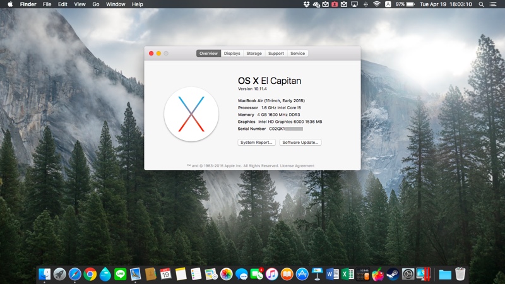Launch Calculator from the Dock
The image size is (505, 284).
(x=362, y=275)
